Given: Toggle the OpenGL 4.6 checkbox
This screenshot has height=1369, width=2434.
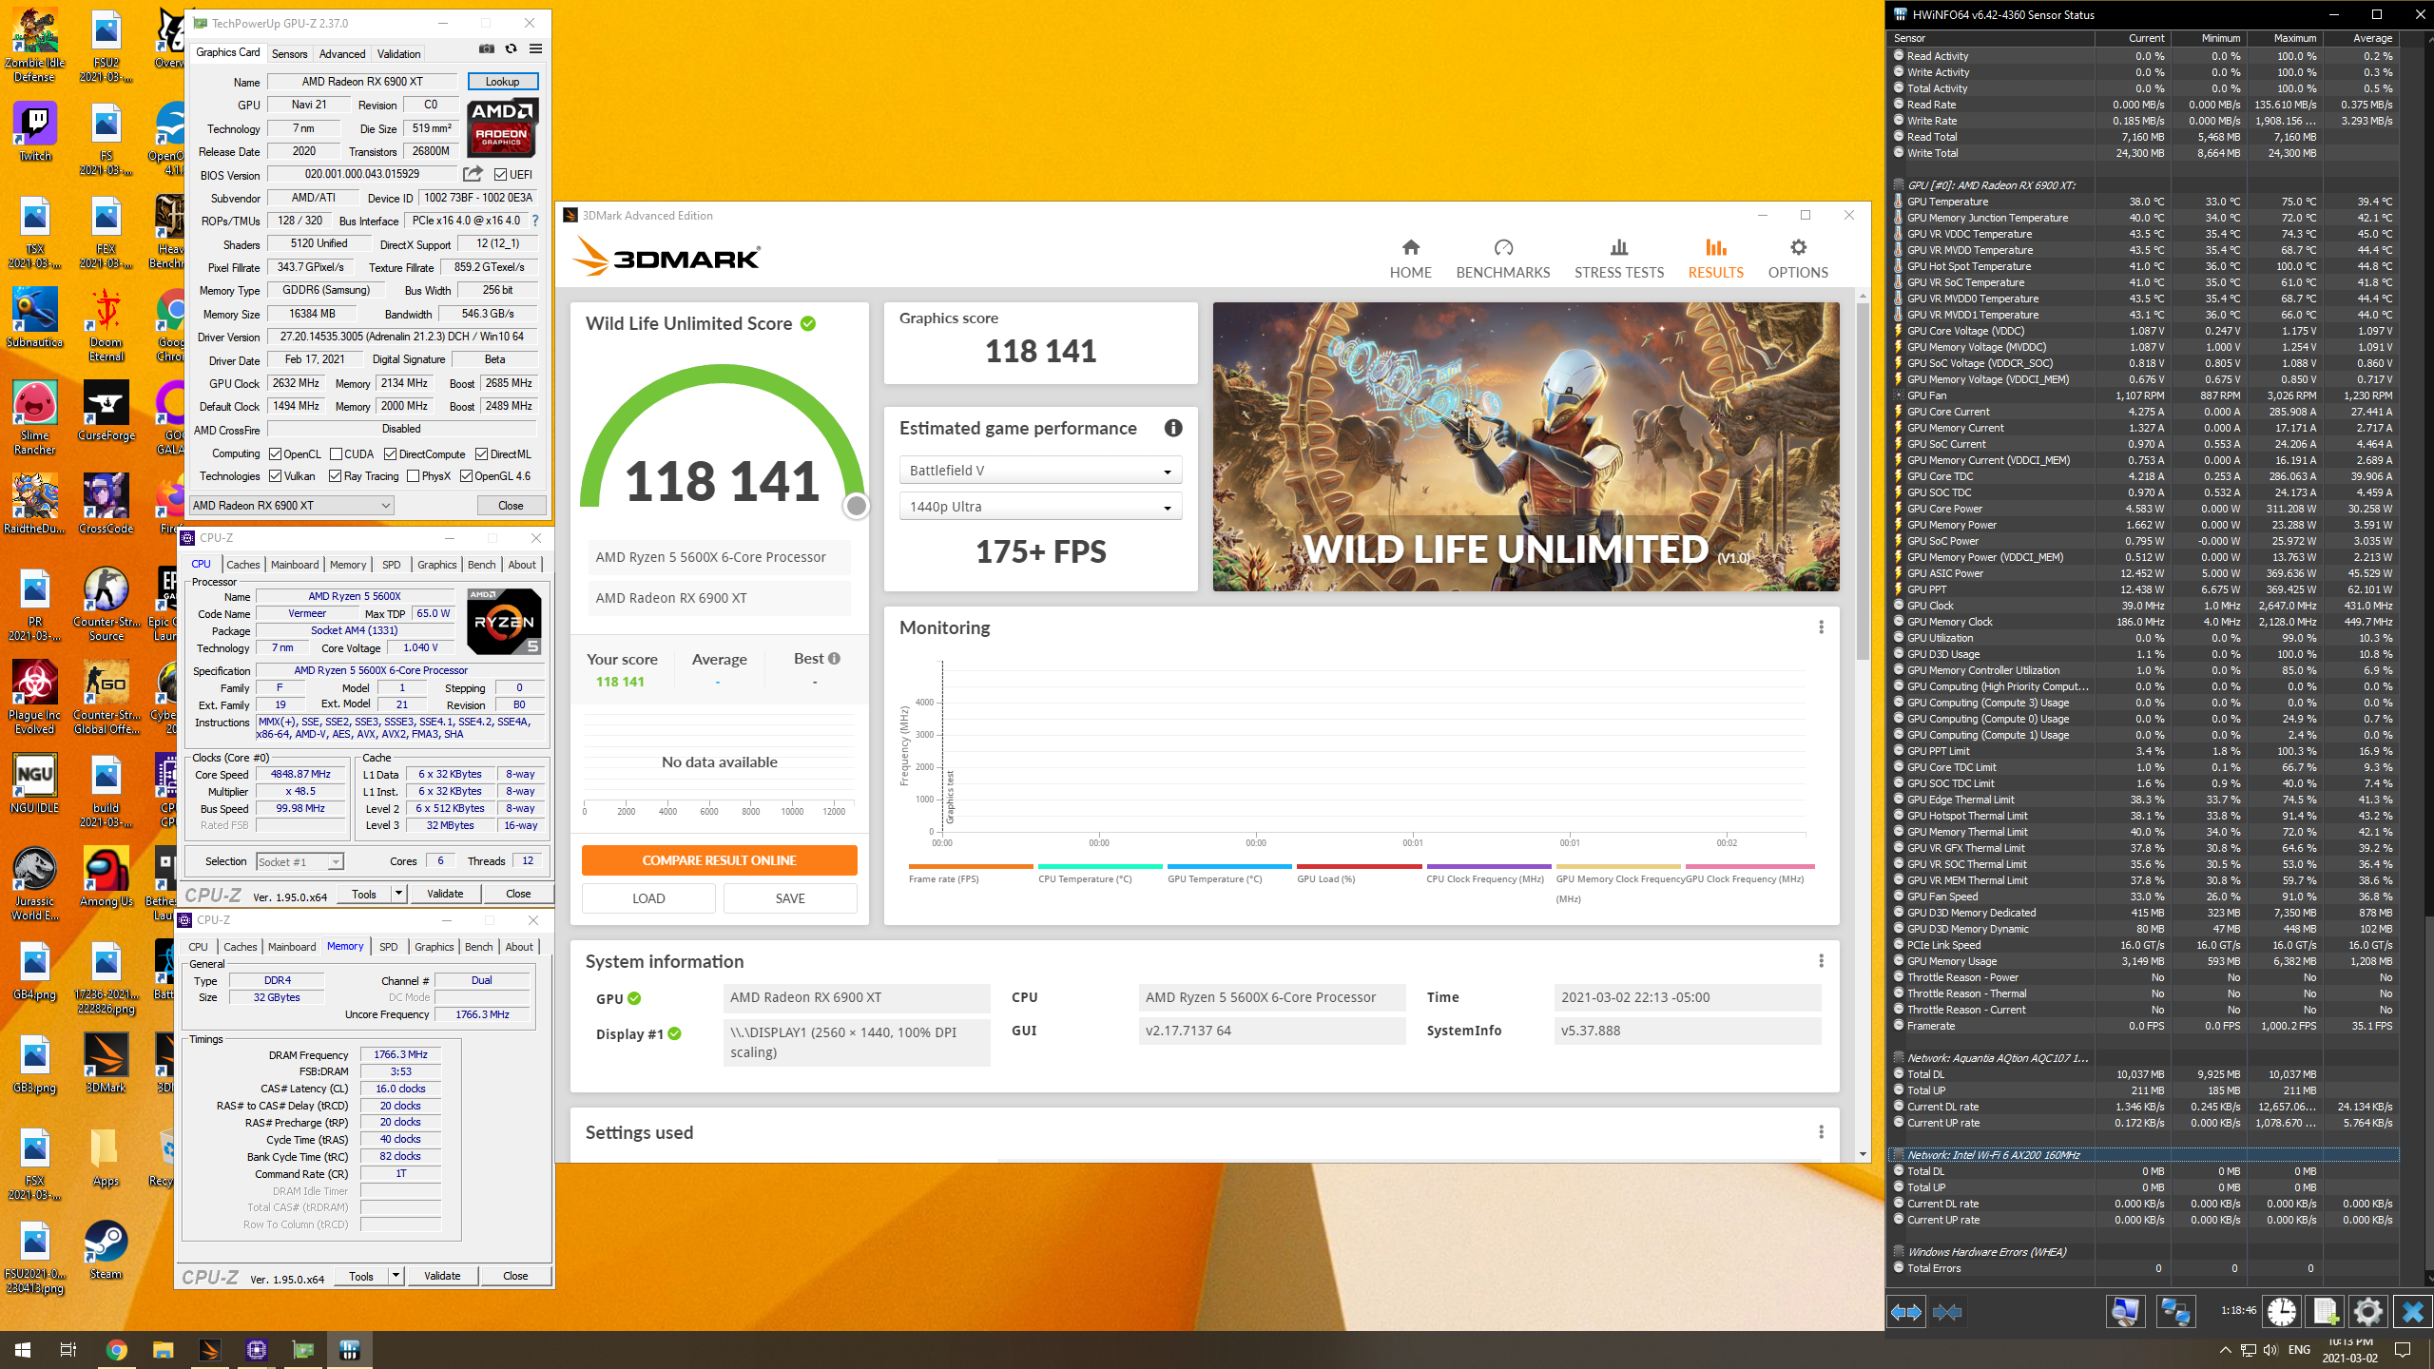Looking at the screenshot, I should 466,476.
